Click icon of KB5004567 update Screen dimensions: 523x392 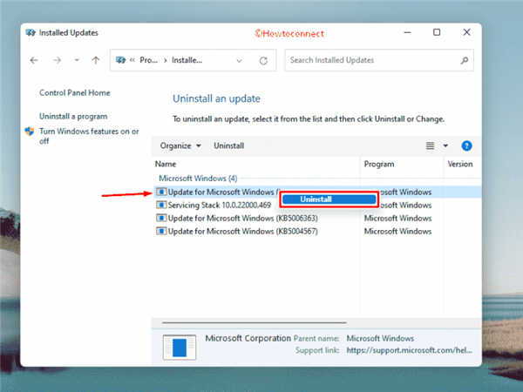[161, 231]
